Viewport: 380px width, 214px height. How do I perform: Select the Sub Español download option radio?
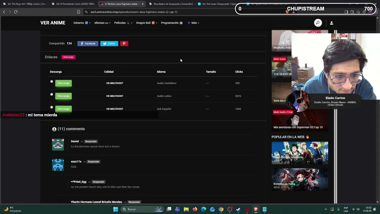point(52,107)
